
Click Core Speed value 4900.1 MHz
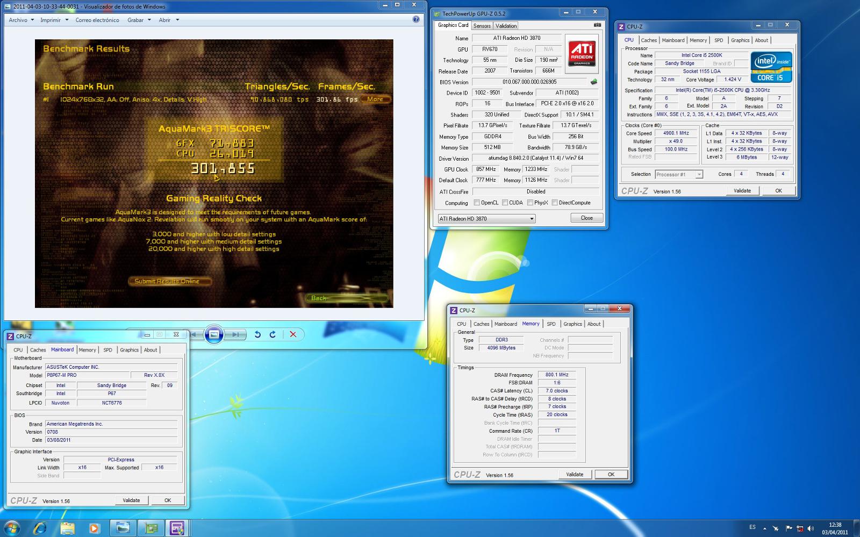click(676, 133)
